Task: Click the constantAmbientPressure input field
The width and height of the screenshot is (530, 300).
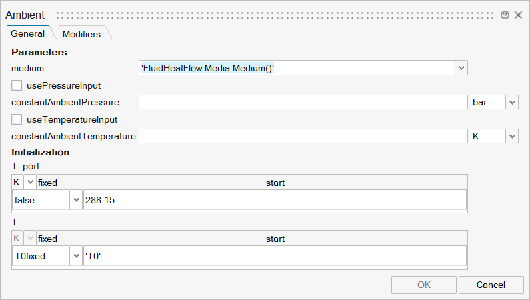Action: (303, 102)
